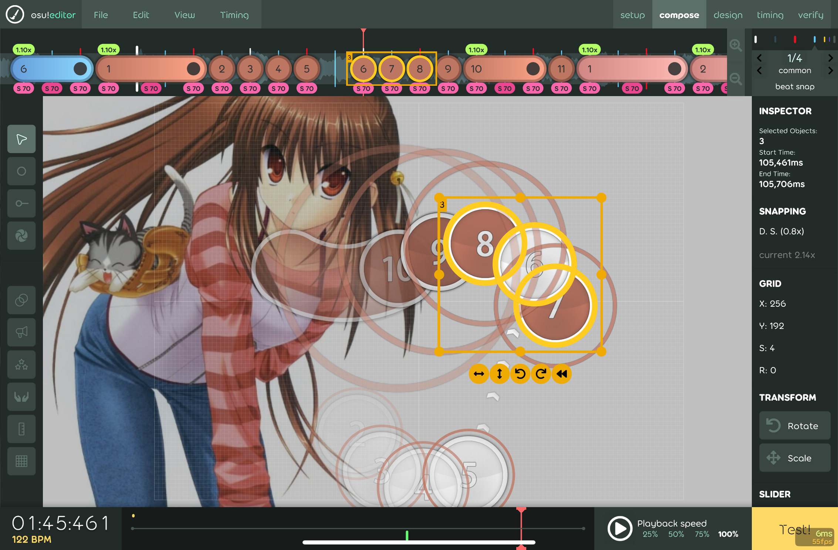Click flip vertical icon below selection
Viewport: 838px width, 550px height.
click(499, 374)
